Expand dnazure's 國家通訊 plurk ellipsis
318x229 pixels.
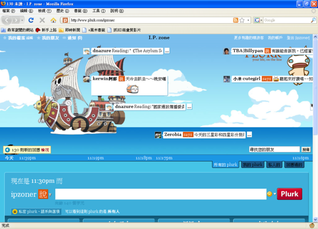(x=189, y=107)
